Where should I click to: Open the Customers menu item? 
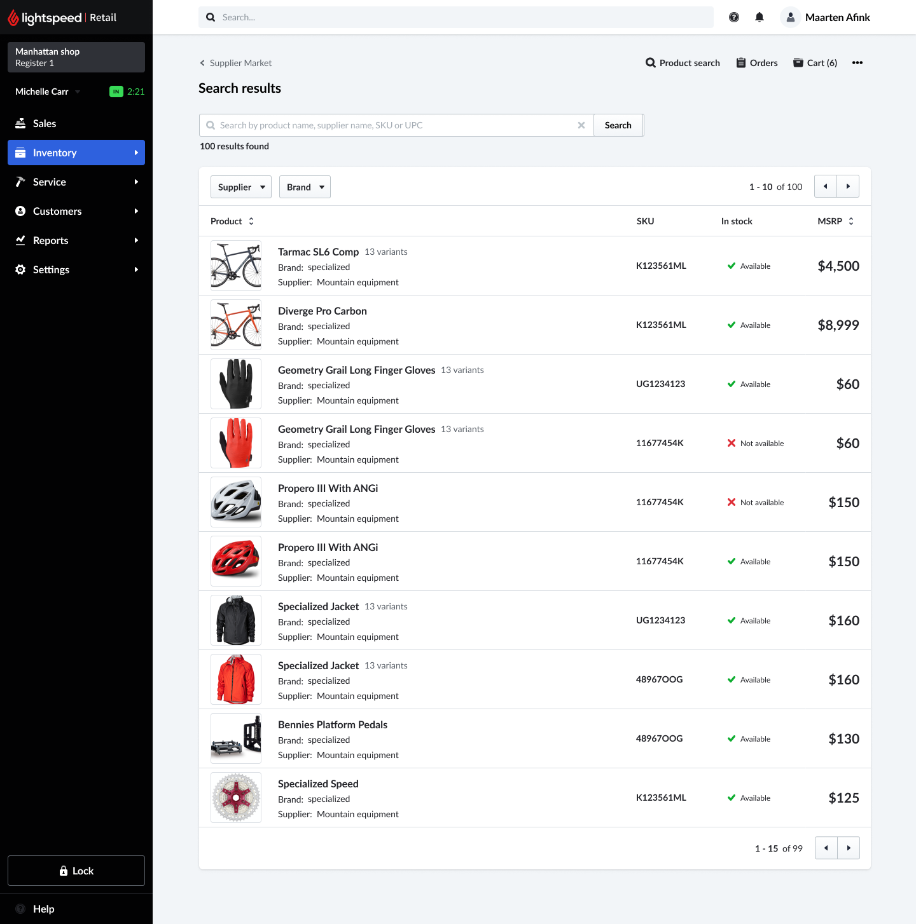76,211
